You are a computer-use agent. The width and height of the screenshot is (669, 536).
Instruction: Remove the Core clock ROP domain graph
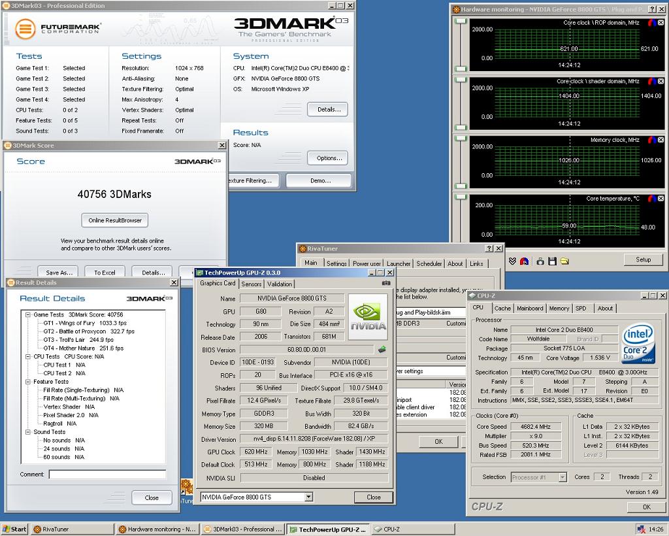(x=661, y=23)
